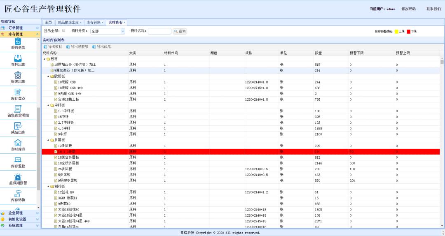The image size is (445, 236).
Task: Click the 领料出库 sidebar icon
Action: pyautogui.click(x=18, y=58)
